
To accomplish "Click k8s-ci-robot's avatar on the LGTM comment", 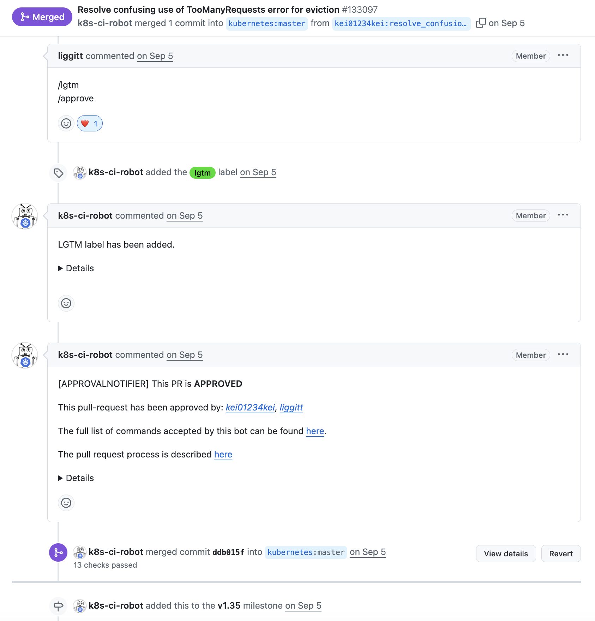I will 25,216.
